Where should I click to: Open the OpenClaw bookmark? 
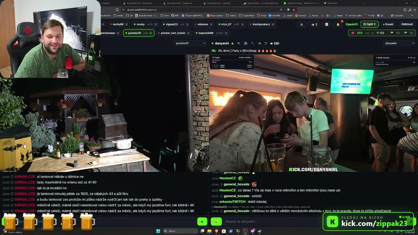[x=397, y=15]
